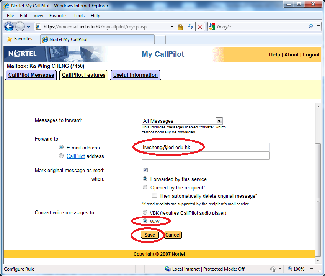Click the page icon beside the URL

[x=38, y=27]
